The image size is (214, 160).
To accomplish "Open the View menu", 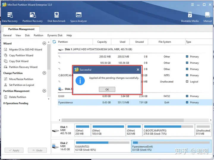I will click(x=18, y=35).
